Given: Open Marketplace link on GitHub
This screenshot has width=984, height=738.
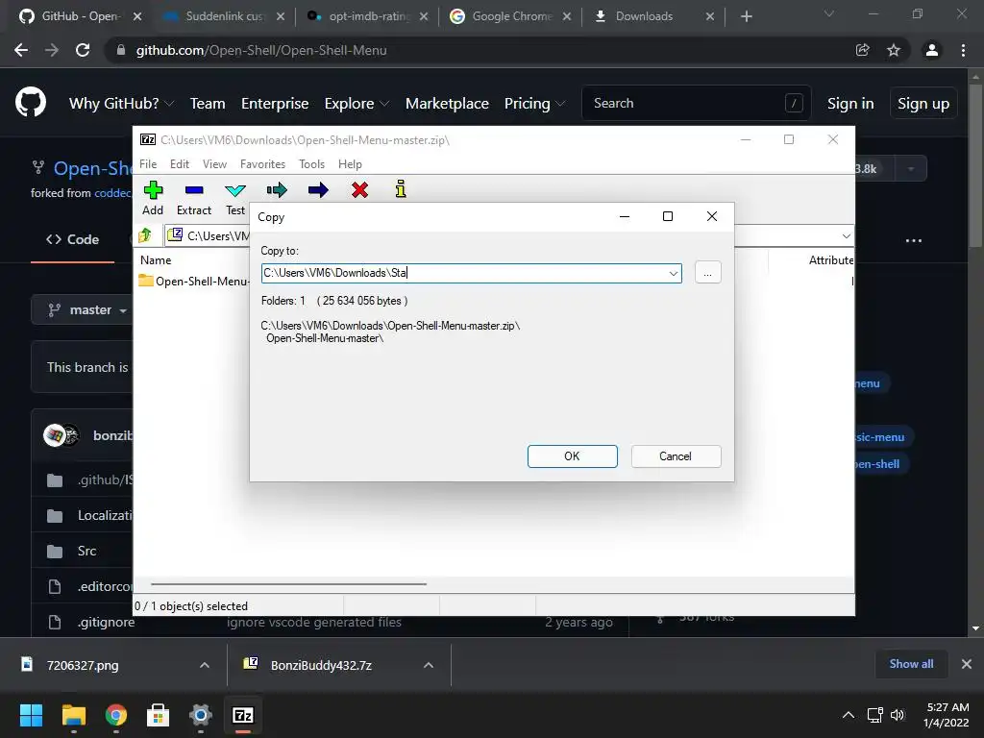Looking at the screenshot, I should click(x=447, y=104).
